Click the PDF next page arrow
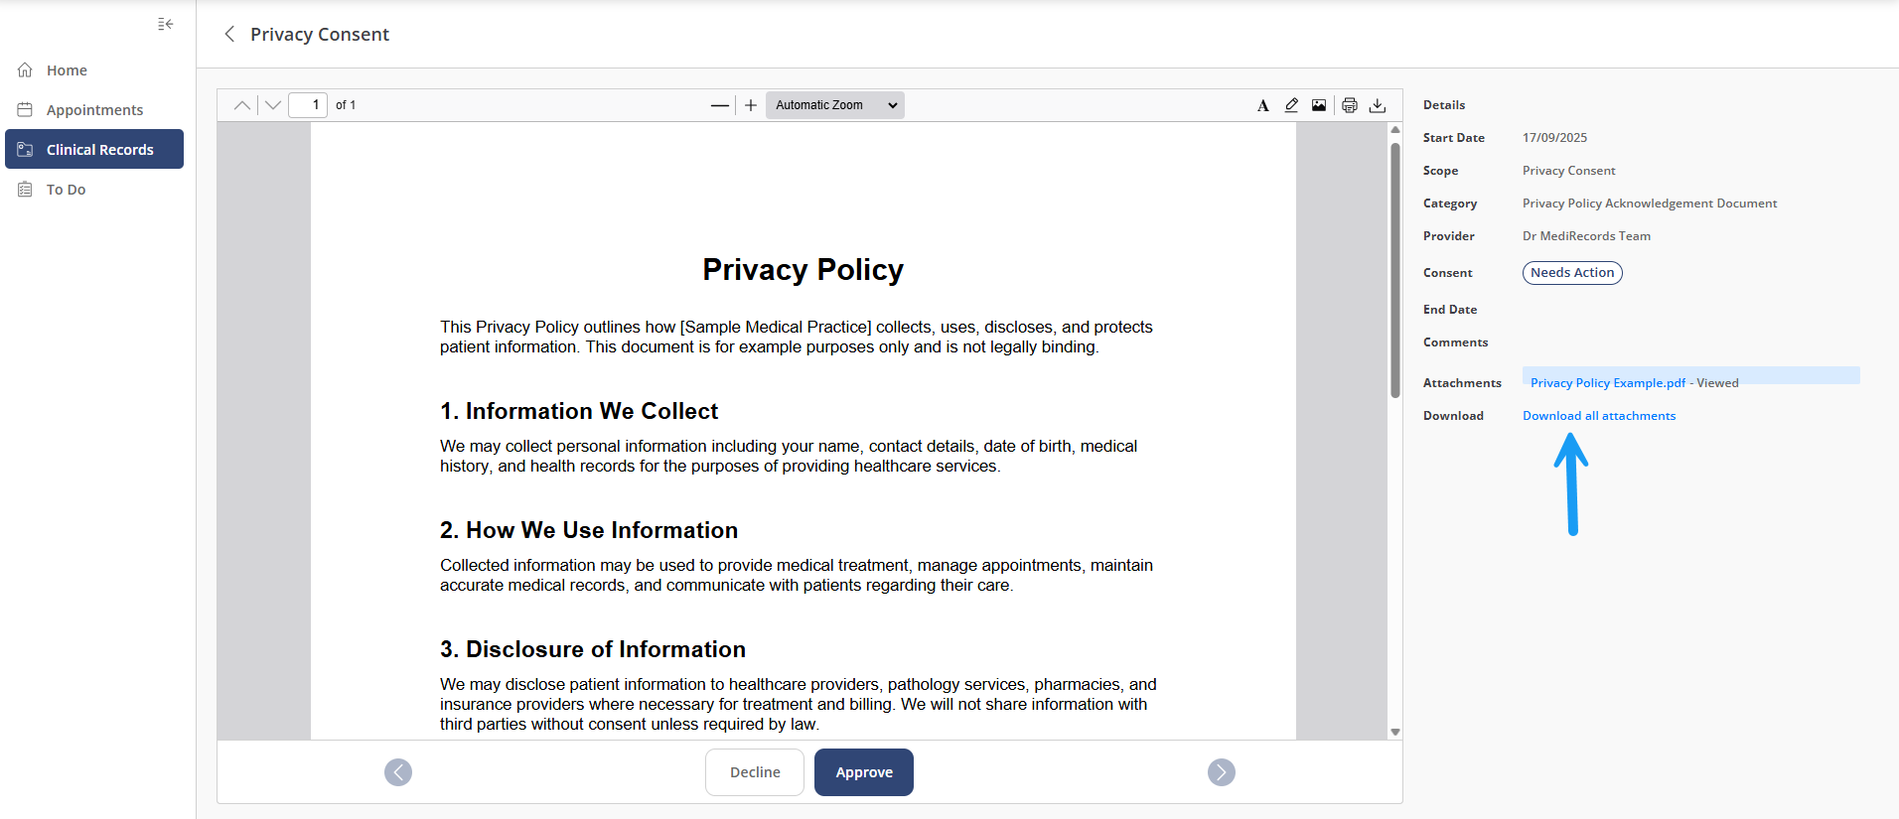 [x=273, y=105]
